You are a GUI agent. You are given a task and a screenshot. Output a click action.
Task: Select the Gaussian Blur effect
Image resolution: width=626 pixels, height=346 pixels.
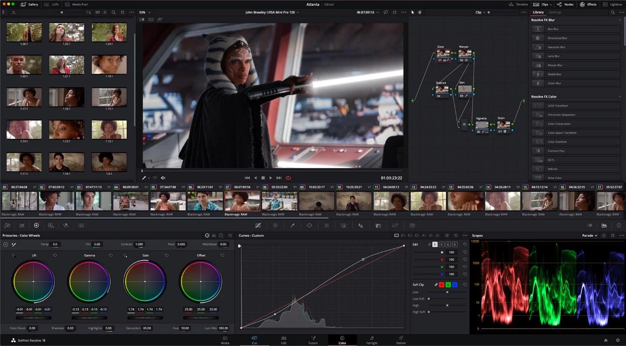[x=576, y=47]
